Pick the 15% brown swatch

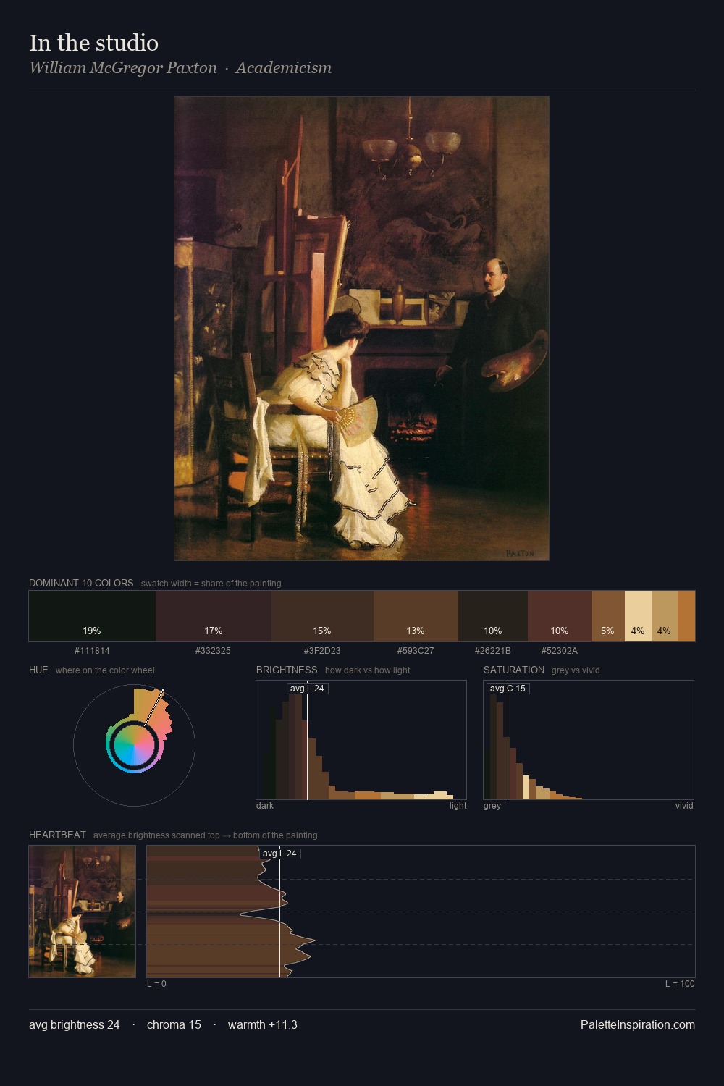tap(322, 616)
